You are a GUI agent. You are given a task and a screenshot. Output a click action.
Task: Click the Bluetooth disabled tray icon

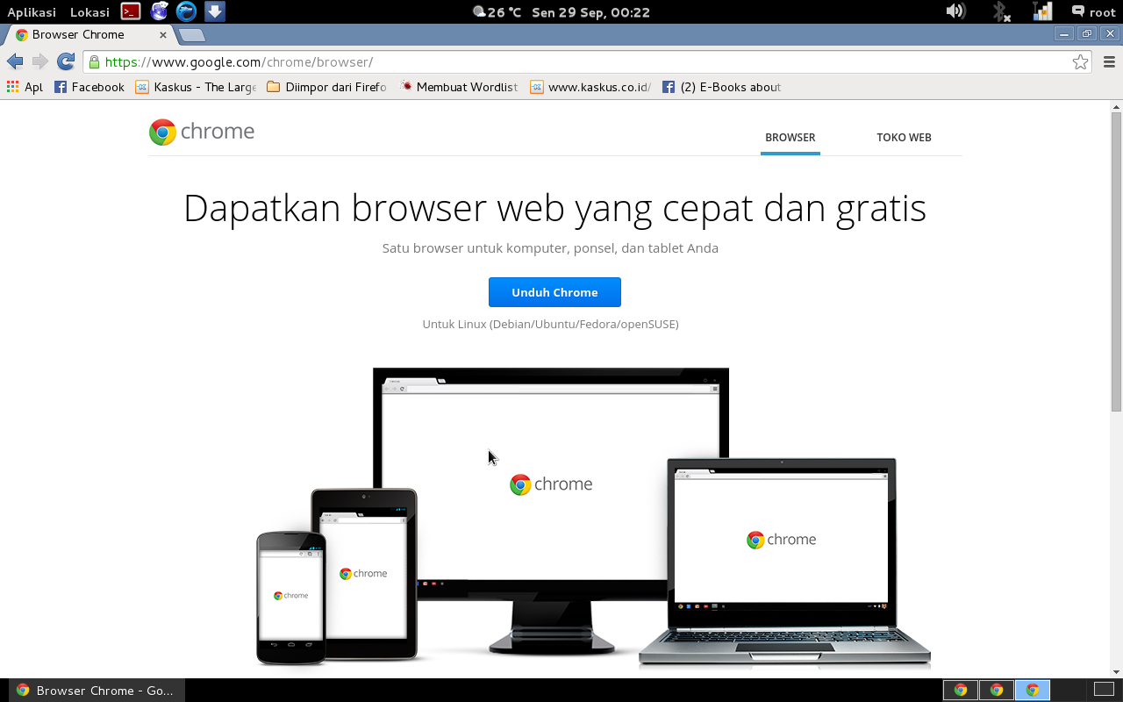[x=1000, y=11]
